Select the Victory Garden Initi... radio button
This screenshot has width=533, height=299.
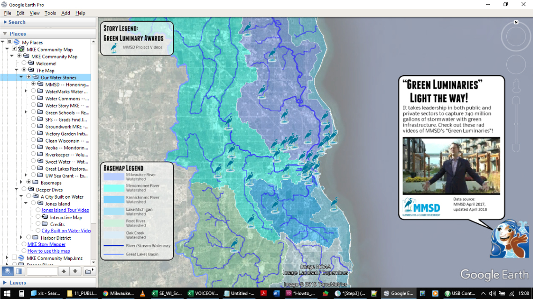[x=33, y=133]
